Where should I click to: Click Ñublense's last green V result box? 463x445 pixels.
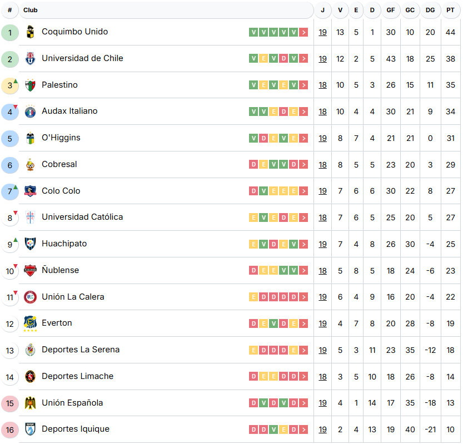293,271
